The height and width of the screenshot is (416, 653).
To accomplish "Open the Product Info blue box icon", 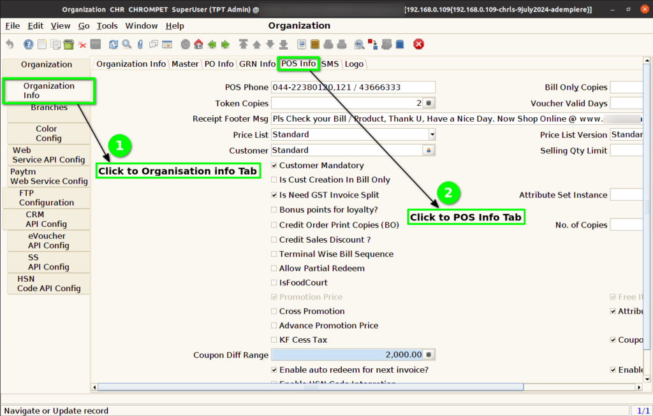I will [x=400, y=44].
